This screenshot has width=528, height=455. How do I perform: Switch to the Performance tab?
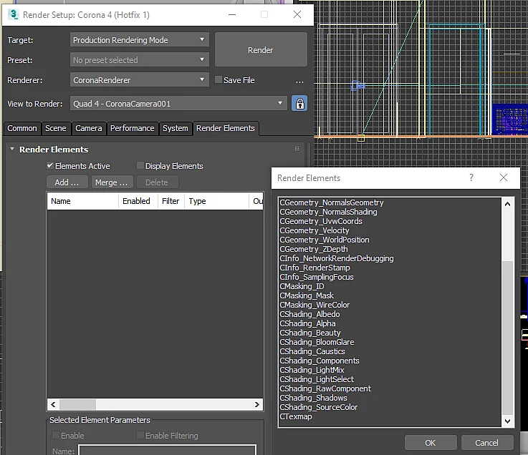pyautogui.click(x=133, y=128)
